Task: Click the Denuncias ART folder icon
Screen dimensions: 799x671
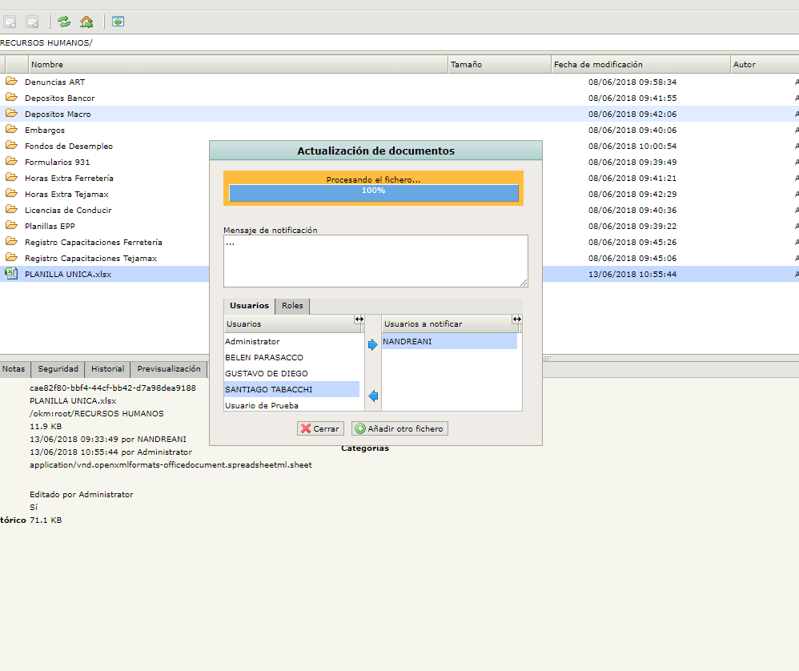Action: pyautogui.click(x=11, y=82)
